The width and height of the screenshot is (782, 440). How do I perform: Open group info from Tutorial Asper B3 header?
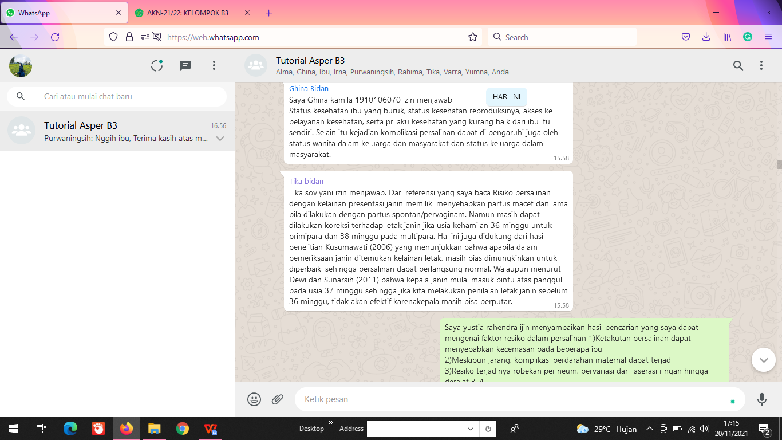[392, 66]
